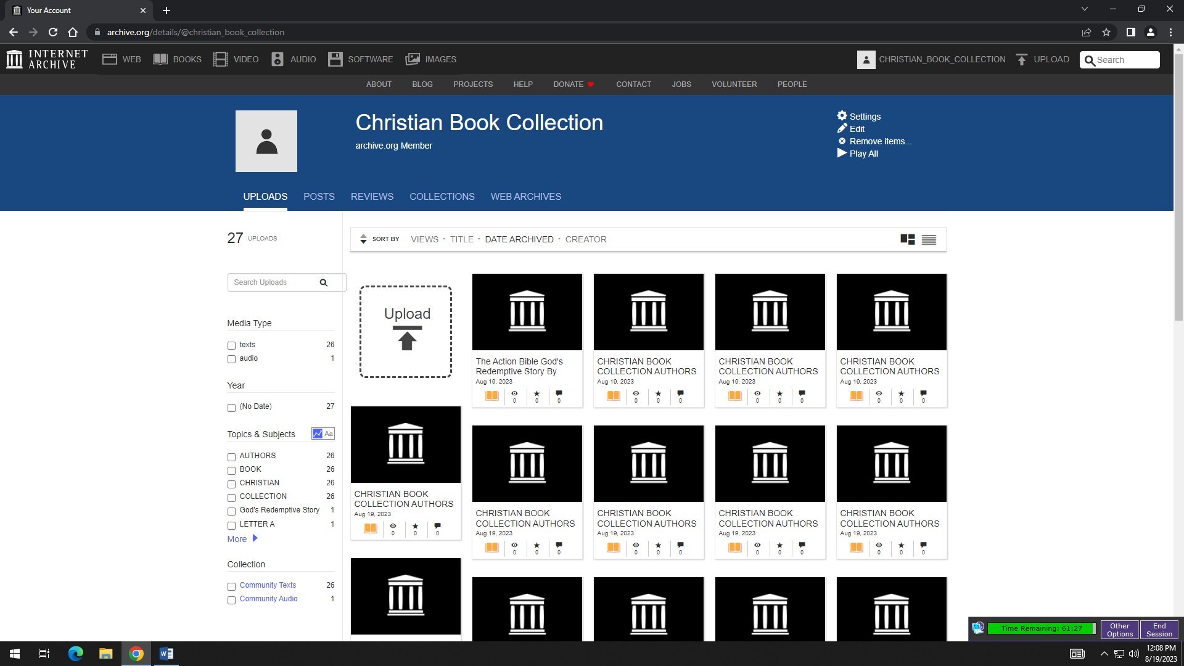Image resolution: width=1184 pixels, height=666 pixels.
Task: Click the user avatar icon in navbar
Action: 866,59
